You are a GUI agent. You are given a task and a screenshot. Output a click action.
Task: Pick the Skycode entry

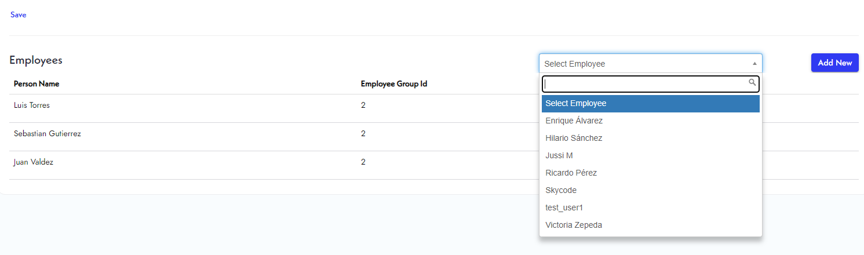tap(561, 191)
